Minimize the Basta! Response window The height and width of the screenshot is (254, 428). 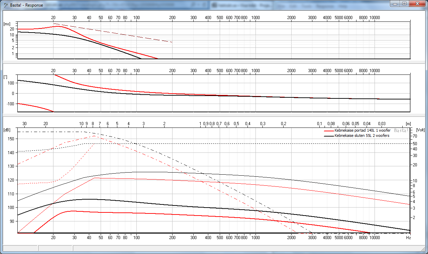pos(395,3)
